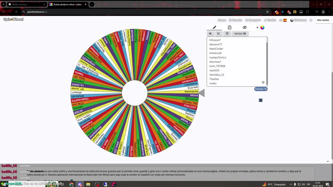This screenshot has width=333, height=187.
Task: Shuffle the entries with the shuffle icon
Action: coord(210,34)
